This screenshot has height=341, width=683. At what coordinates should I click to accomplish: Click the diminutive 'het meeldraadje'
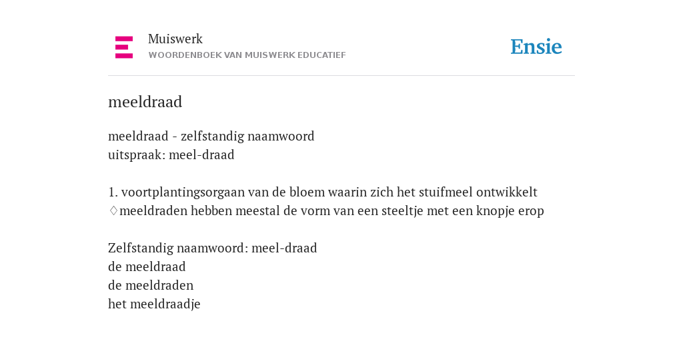point(154,304)
